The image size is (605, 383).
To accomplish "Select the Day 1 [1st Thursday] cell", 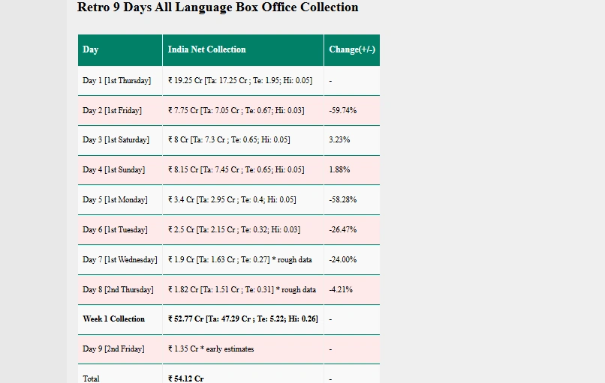I will [120, 81].
